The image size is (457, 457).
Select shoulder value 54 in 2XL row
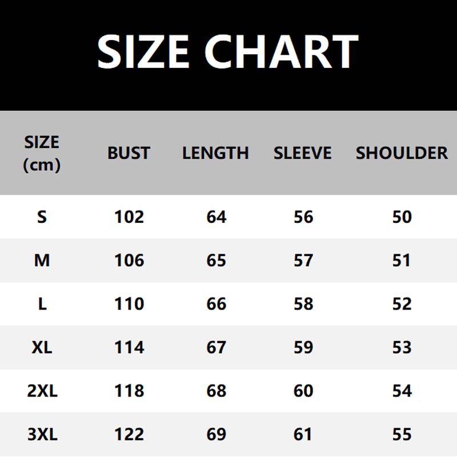[402, 391]
